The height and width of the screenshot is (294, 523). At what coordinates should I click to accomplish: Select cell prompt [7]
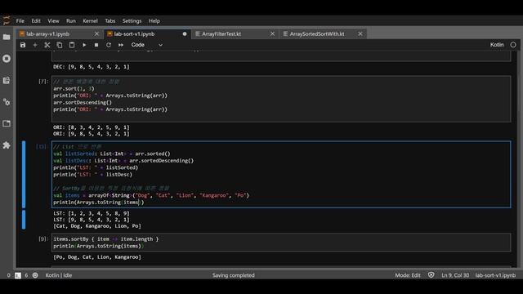[43, 82]
